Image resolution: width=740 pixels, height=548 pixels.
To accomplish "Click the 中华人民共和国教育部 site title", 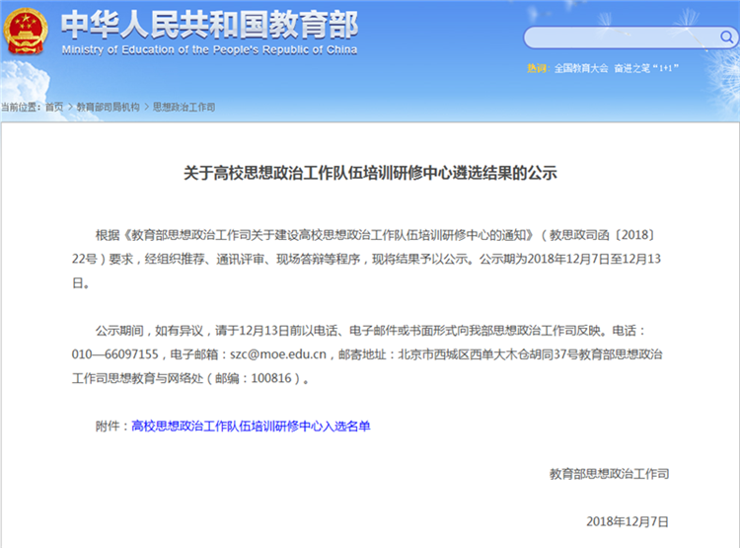I will 209,24.
